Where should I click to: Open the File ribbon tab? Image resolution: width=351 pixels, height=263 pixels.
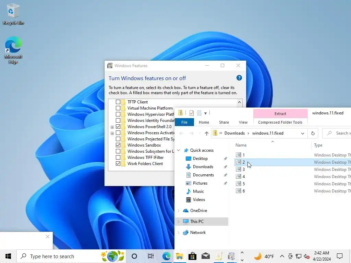(184, 122)
